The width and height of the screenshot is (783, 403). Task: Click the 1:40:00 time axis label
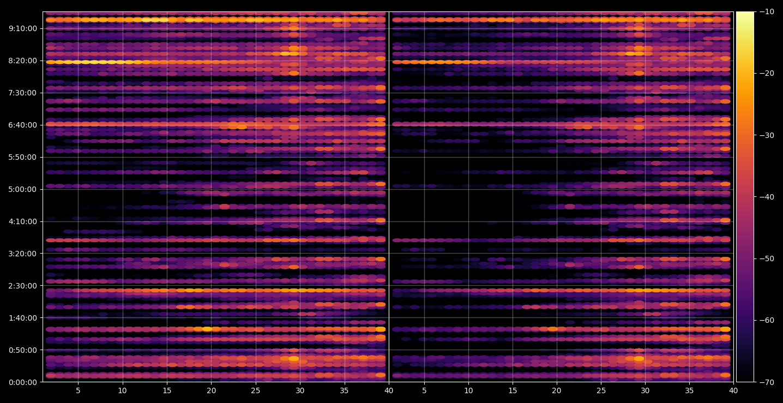[x=22, y=318]
